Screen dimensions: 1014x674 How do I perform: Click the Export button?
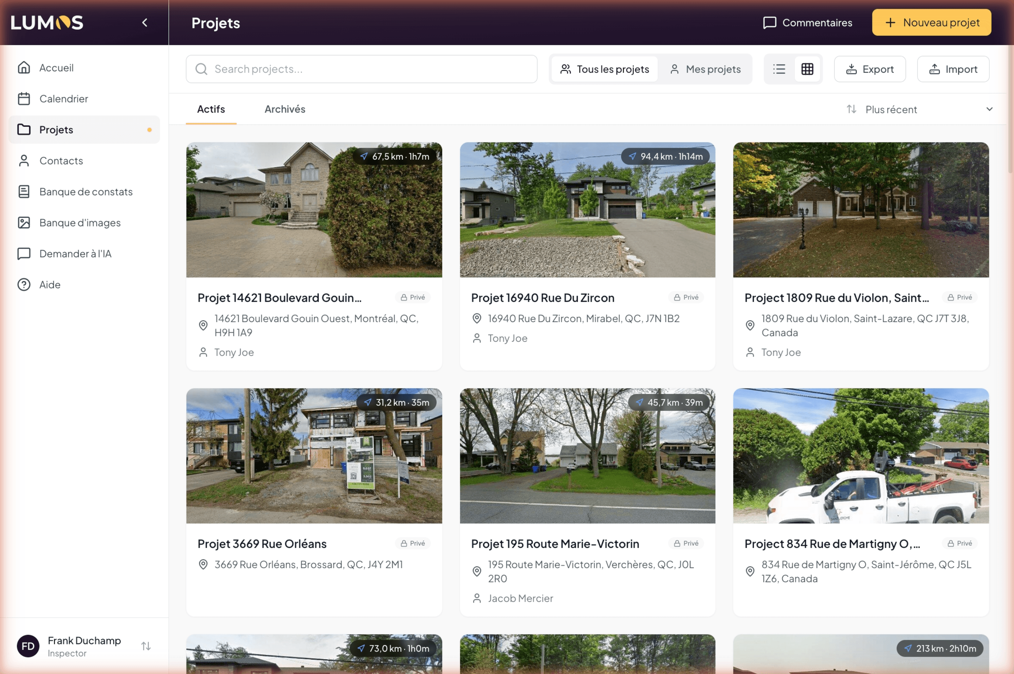[870, 69]
